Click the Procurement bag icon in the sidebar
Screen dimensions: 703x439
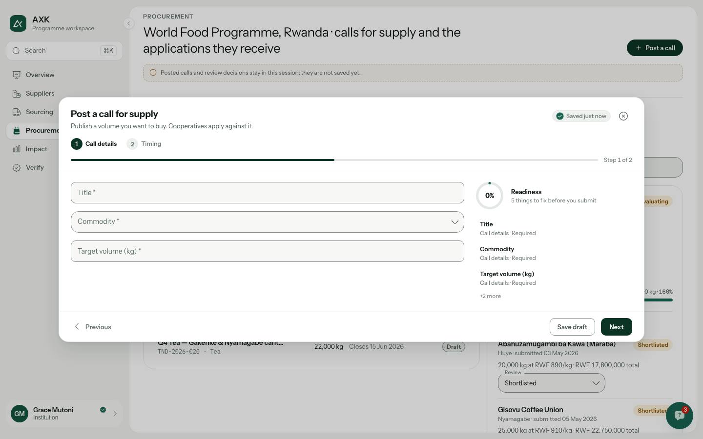(17, 130)
